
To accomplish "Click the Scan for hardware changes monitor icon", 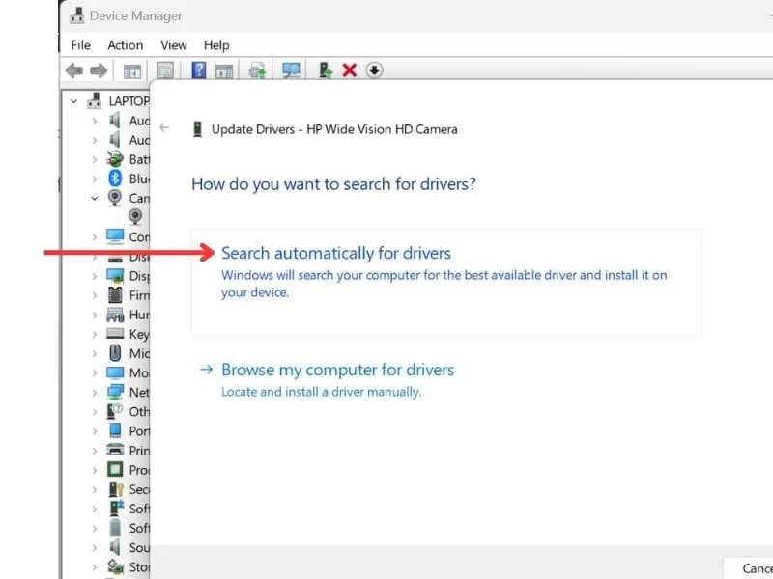I will coord(291,69).
